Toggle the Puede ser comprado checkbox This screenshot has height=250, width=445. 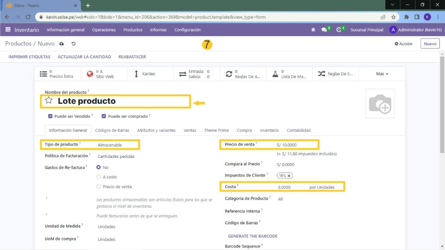tap(104, 117)
